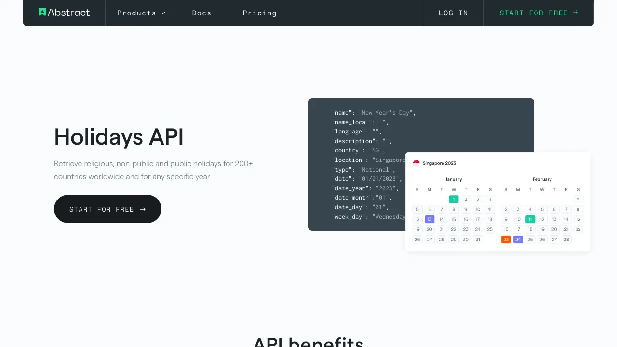This screenshot has width=617, height=347.
Task: Pick February 1 in the calendar
Action: coord(578,199)
